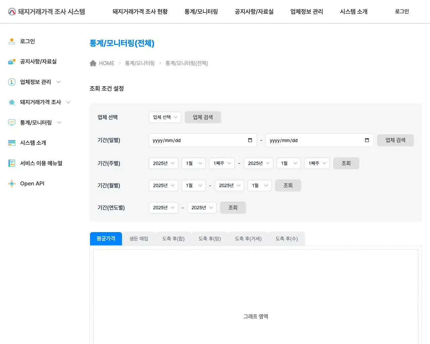Click the 로그인 icon in the sidebar
Image resolution: width=430 pixels, height=344 pixels.
point(11,41)
